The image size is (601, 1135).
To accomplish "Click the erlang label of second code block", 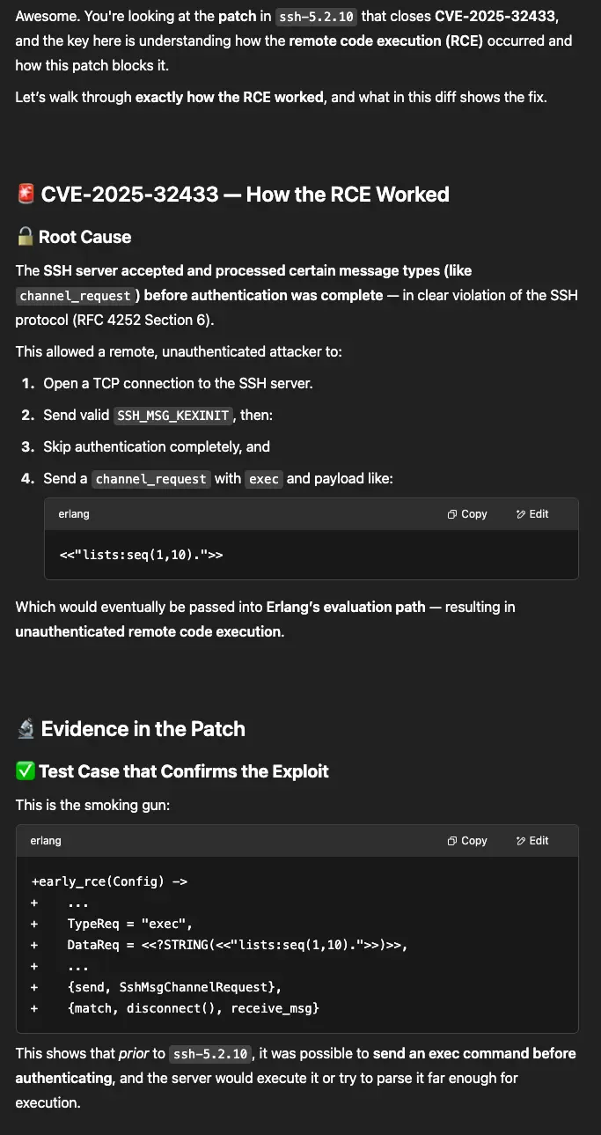I will point(46,841).
